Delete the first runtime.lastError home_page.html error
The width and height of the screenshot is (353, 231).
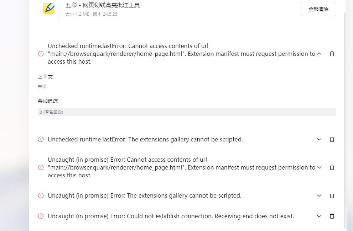(332, 54)
